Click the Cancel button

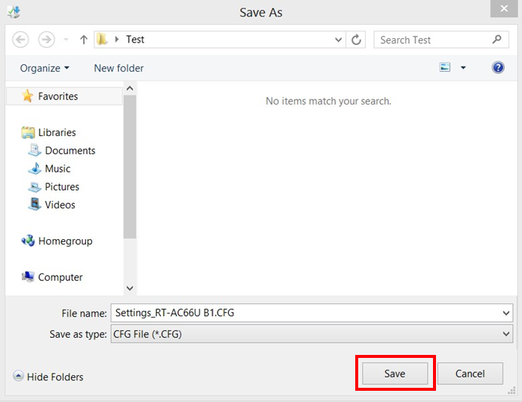tap(470, 374)
